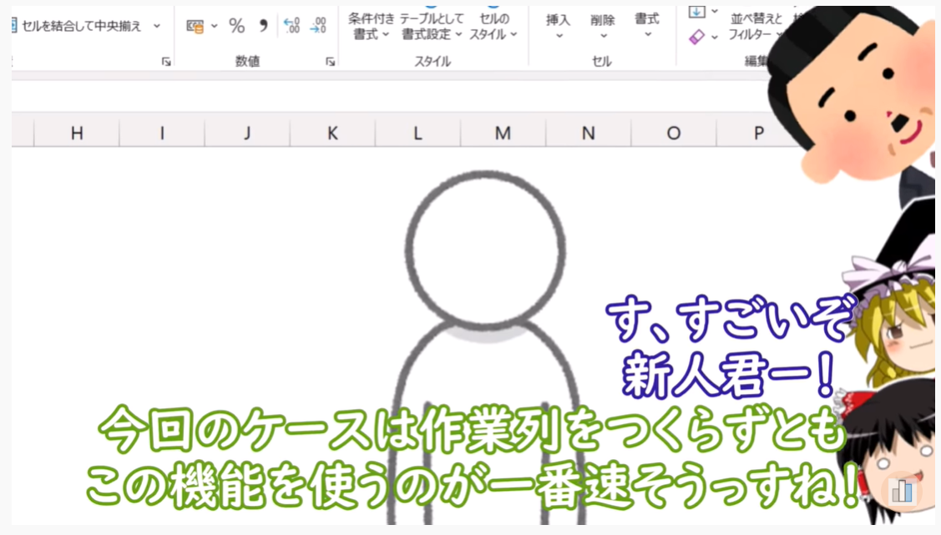Click the セルを結合して中央揃え button
This screenshot has width=941, height=535.
click(x=79, y=26)
